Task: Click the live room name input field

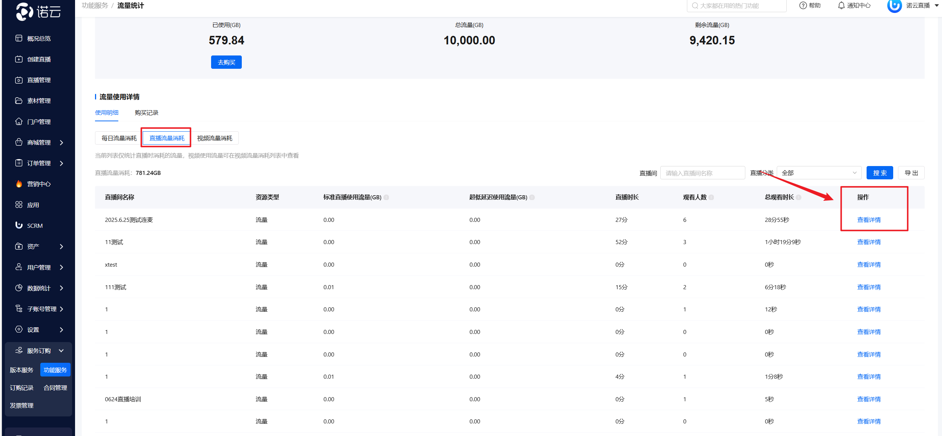Action: point(702,173)
